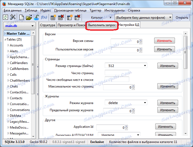Select the Настройки БД tab

129,25
